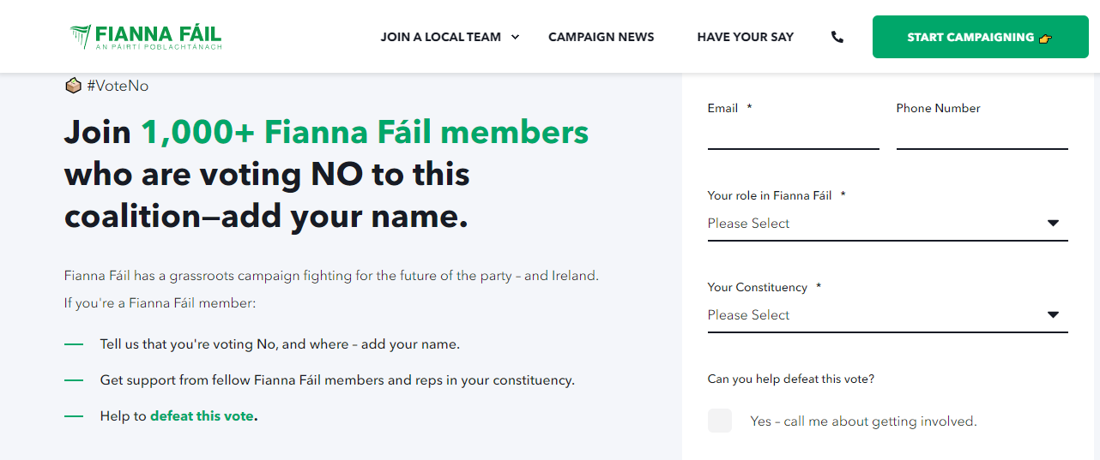Follow the 'defeat this vote' link
The image size is (1100, 460).
[x=202, y=416]
